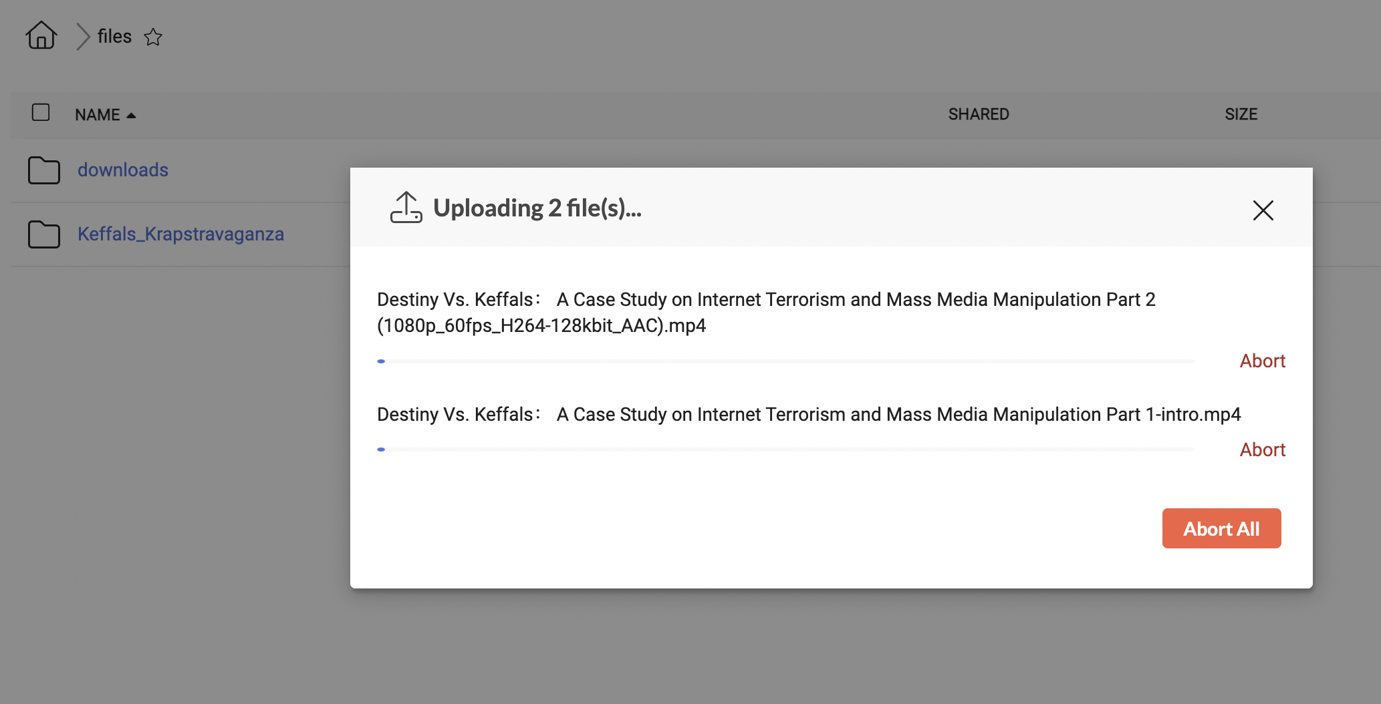Tick the select-all checkbox in header
This screenshot has width=1381, height=704.
(41, 112)
